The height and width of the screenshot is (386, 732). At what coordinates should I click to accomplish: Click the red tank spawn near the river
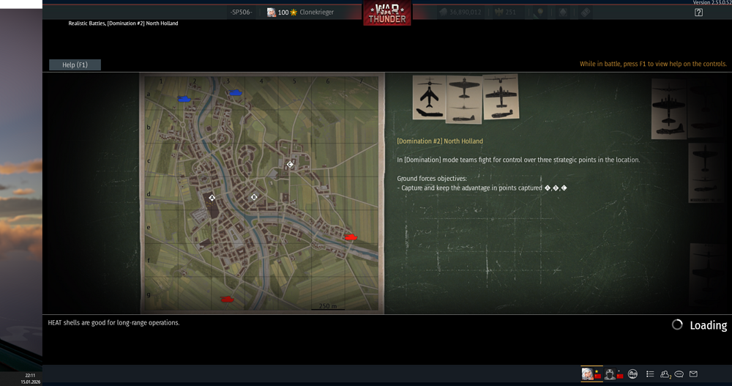pos(351,237)
